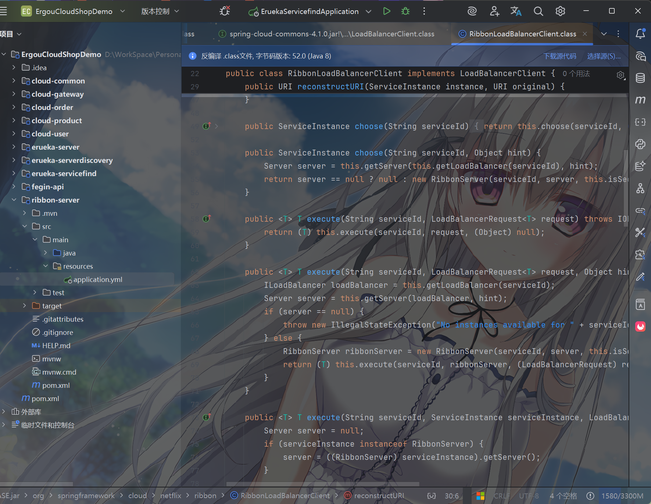Open the pencil edit icon in right sidebar
The height and width of the screenshot is (504, 651).
[640, 276]
